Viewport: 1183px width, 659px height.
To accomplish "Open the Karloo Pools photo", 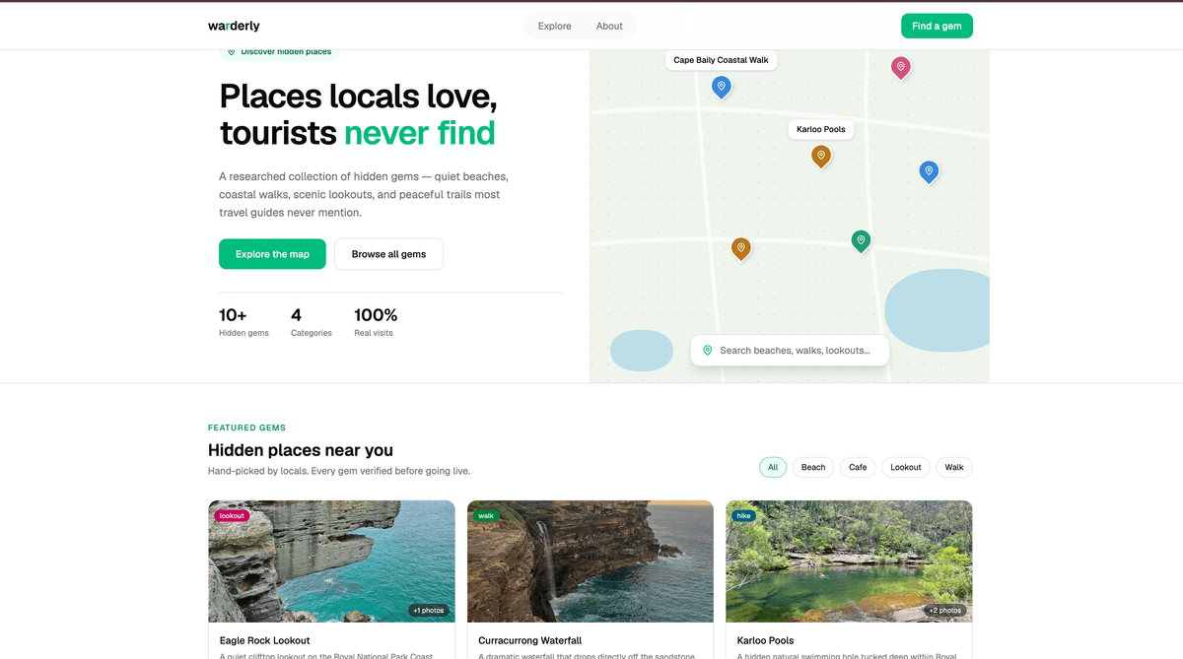I will [849, 561].
